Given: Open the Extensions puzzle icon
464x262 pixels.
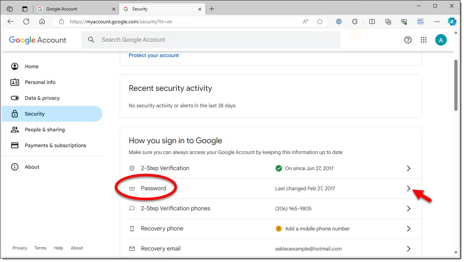Looking at the screenshot, I should click(355, 22).
